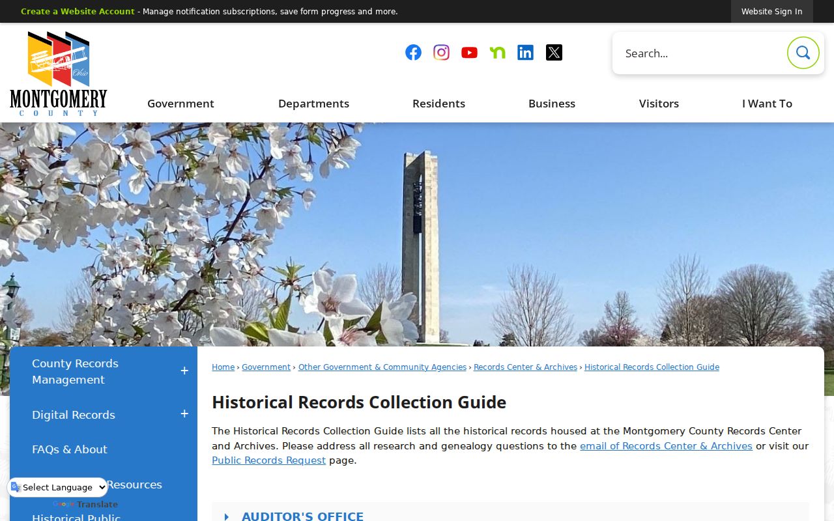Open the Departments menu
Image resolution: width=834 pixels, height=521 pixels.
click(313, 104)
